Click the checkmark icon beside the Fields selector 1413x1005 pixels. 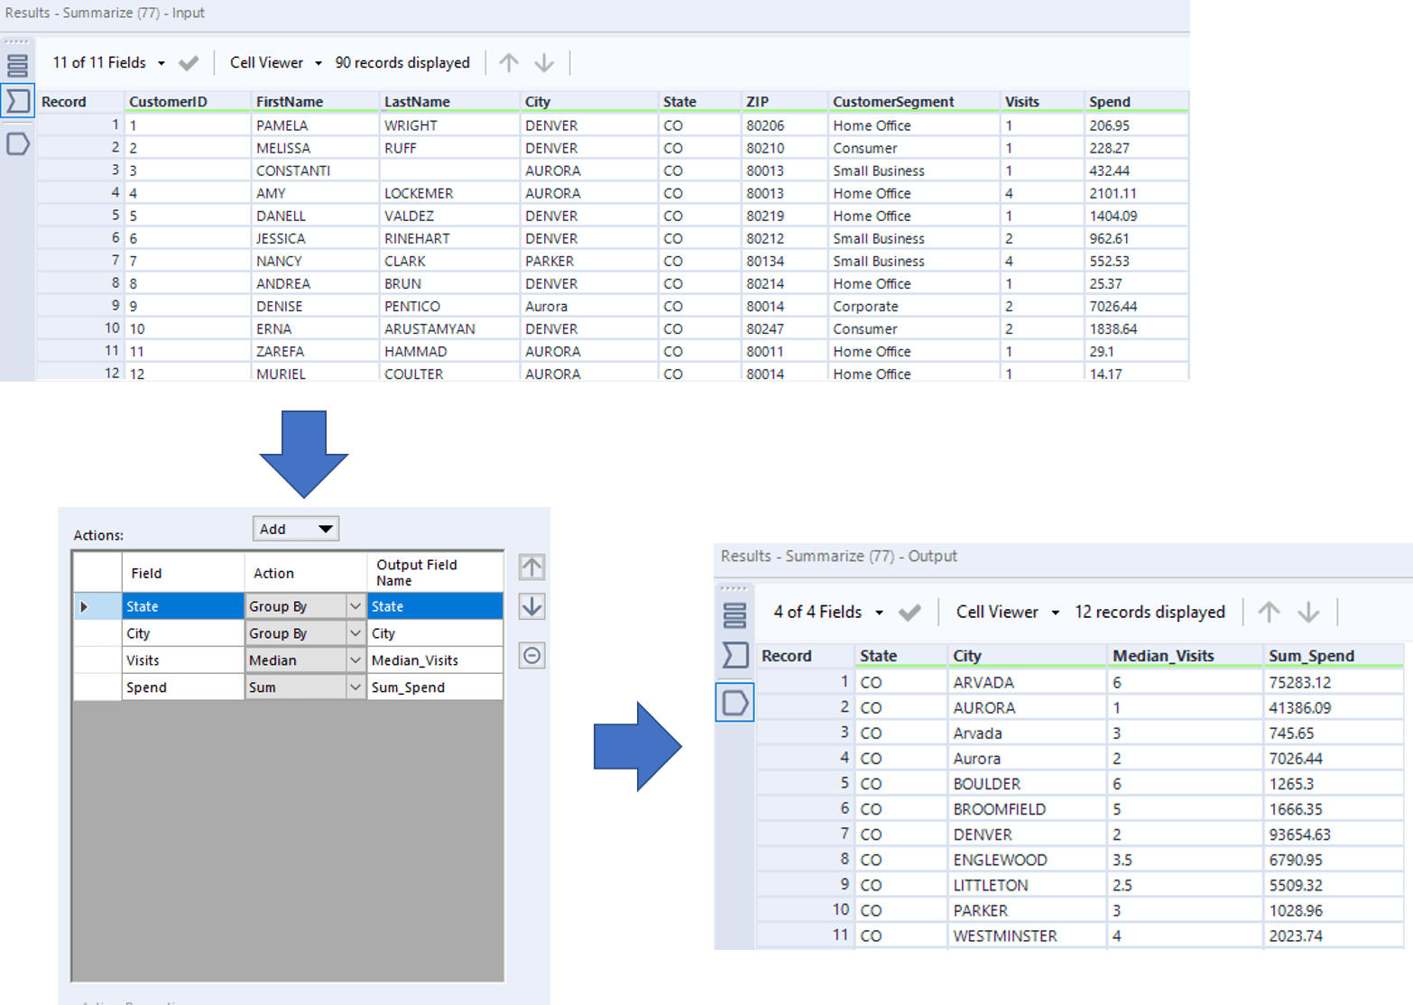click(x=189, y=62)
